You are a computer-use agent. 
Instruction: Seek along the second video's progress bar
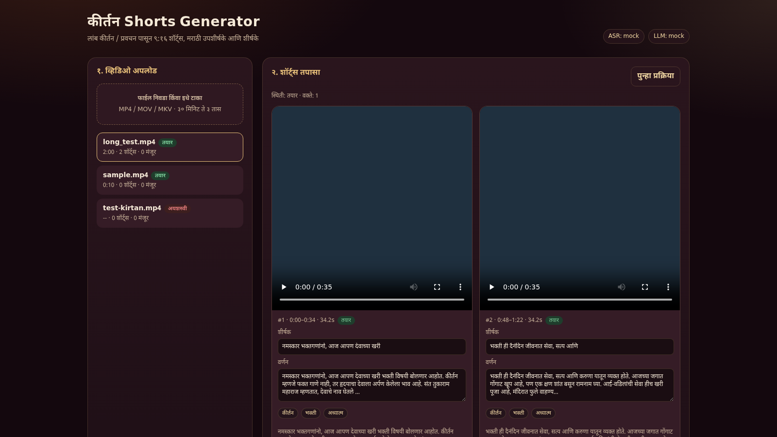click(x=580, y=300)
